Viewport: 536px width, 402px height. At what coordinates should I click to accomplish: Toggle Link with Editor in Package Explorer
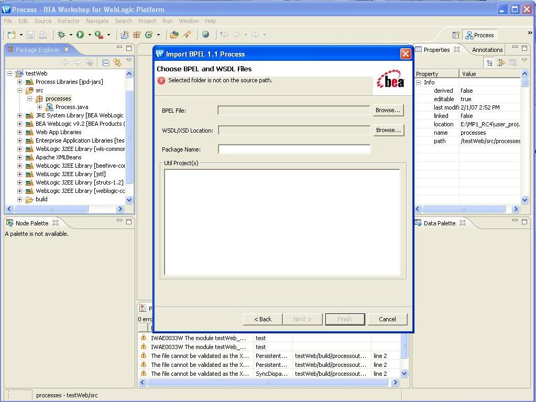click(117, 62)
